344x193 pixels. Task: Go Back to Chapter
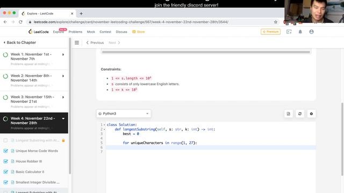[19, 42]
